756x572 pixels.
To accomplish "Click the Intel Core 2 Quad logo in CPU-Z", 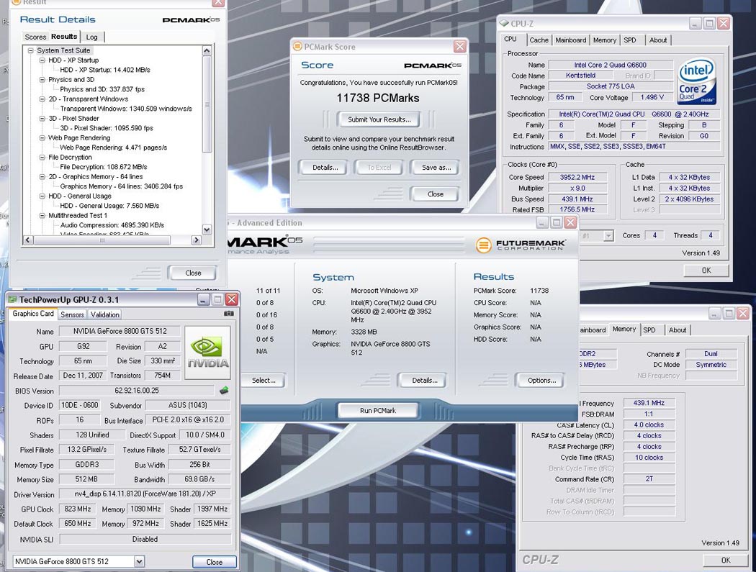I will click(x=696, y=82).
